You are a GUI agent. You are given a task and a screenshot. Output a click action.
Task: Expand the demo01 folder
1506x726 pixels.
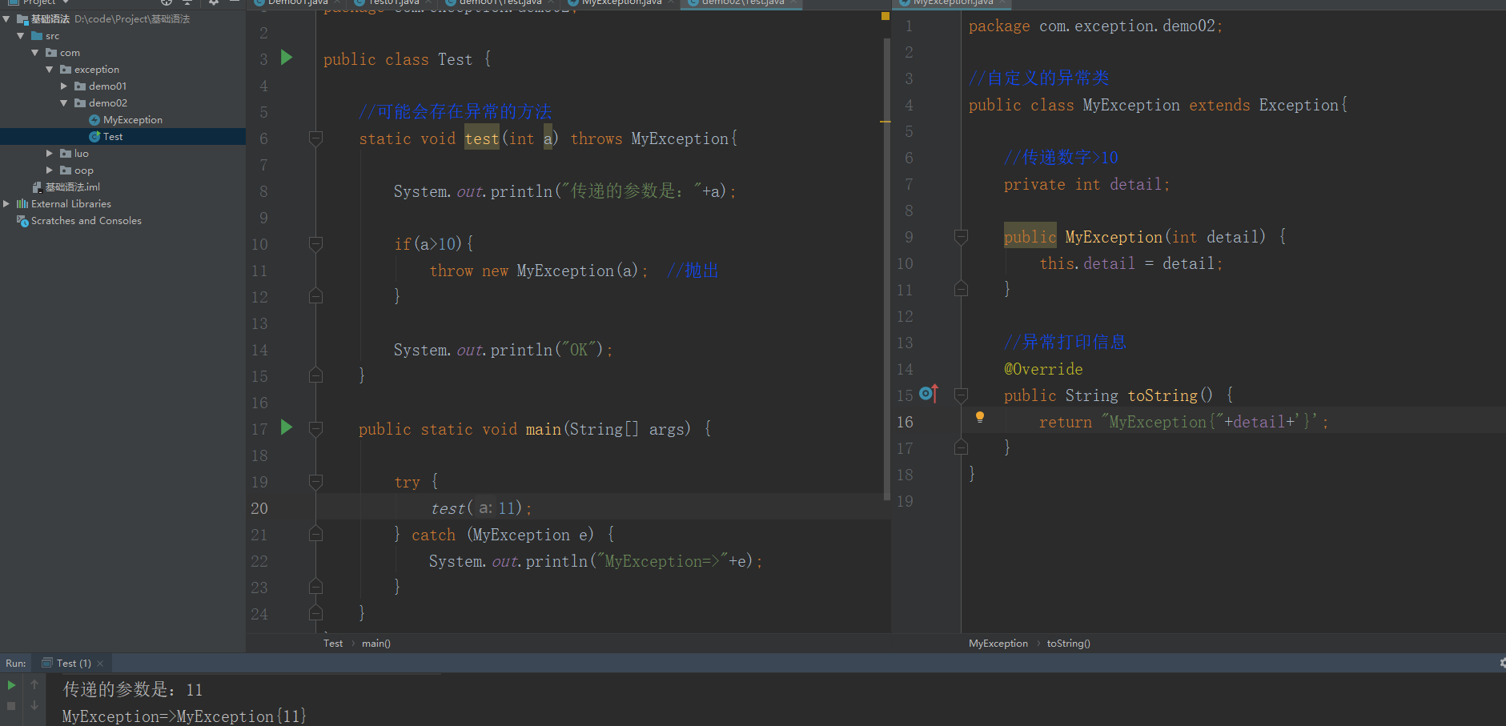pos(64,86)
